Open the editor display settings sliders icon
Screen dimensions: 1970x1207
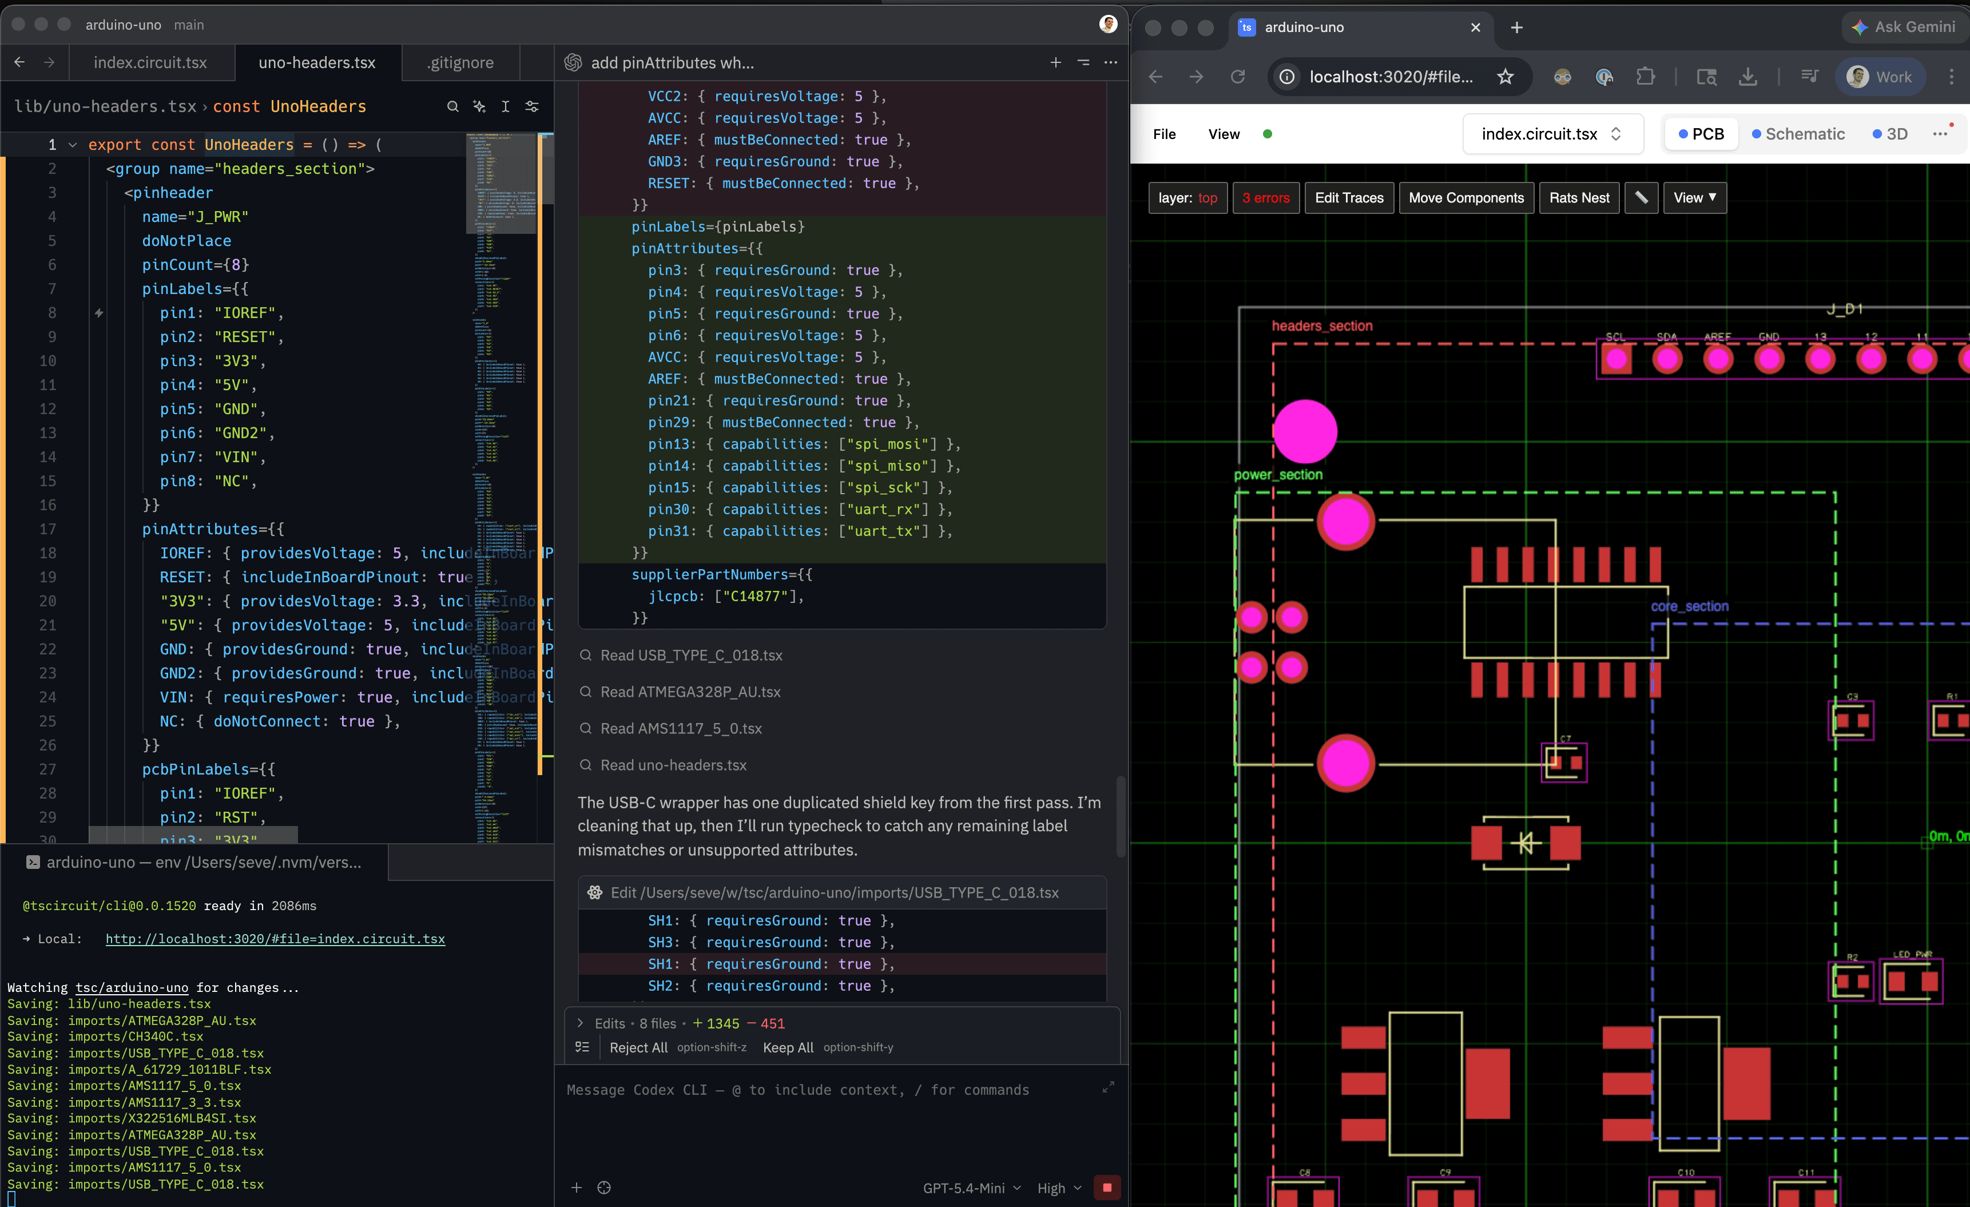[531, 106]
